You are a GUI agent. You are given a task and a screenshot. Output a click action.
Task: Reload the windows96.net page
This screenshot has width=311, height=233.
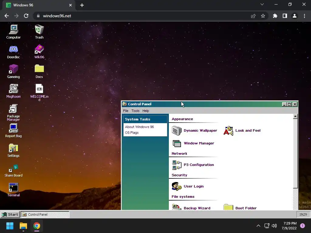[26, 16]
